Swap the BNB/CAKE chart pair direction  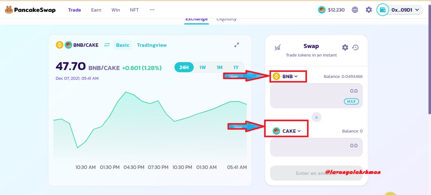[107, 45]
